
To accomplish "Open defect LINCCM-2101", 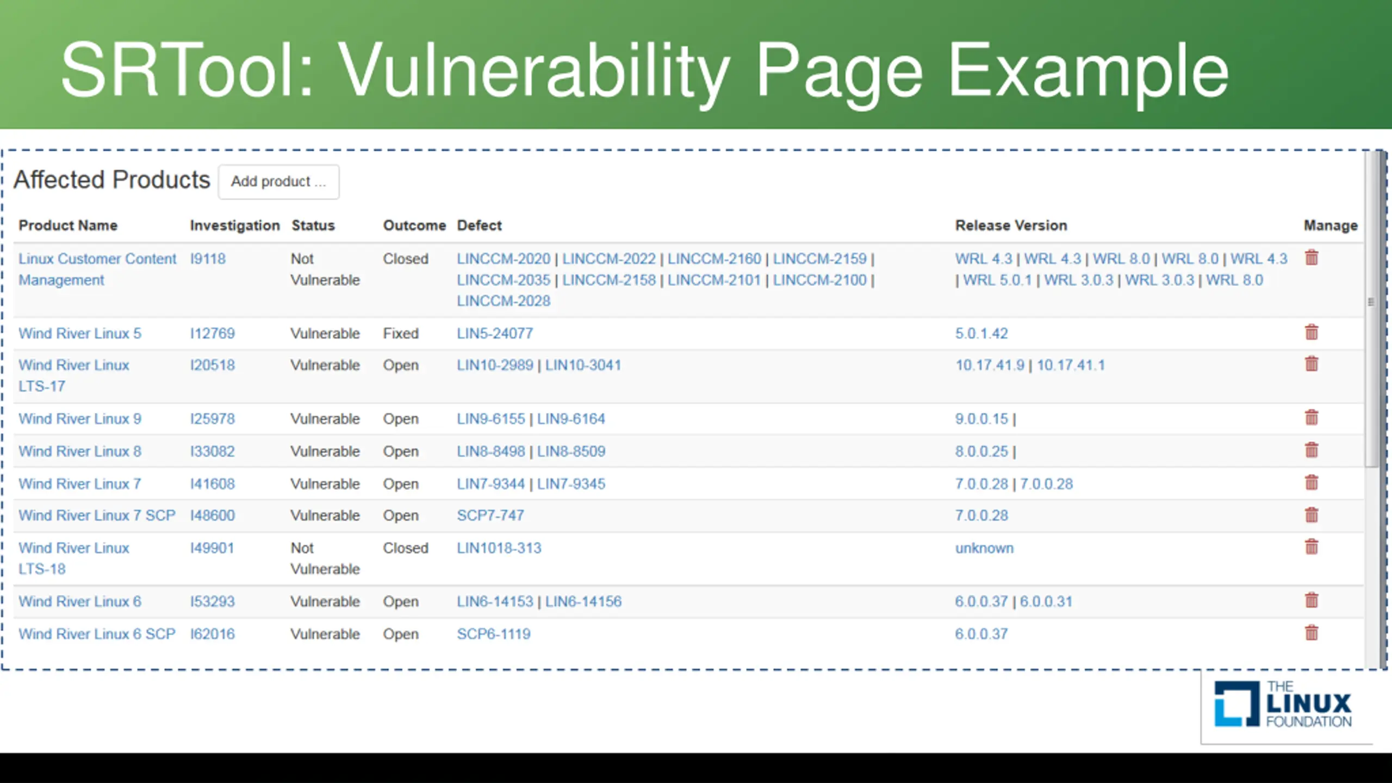I will pos(714,280).
